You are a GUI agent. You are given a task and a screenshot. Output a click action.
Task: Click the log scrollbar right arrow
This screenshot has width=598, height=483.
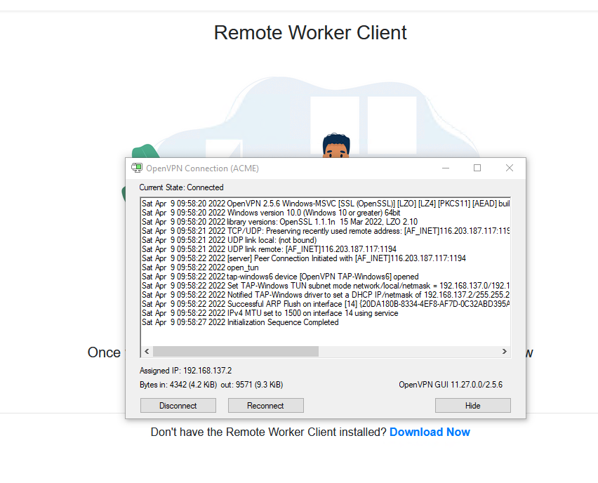coord(504,352)
